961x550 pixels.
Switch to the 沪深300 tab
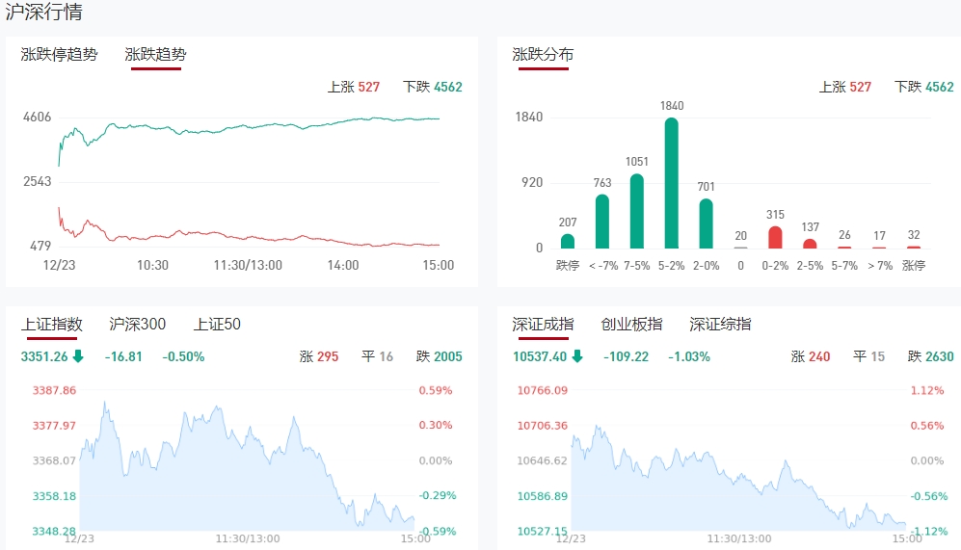coord(137,324)
